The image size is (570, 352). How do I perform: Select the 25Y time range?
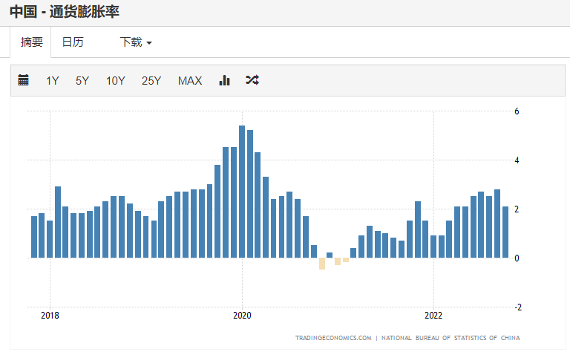point(151,80)
